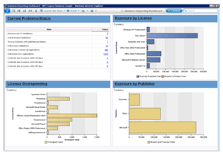
Task: Click True-Up Projected Cost legend swatch
Action: click(138, 76)
